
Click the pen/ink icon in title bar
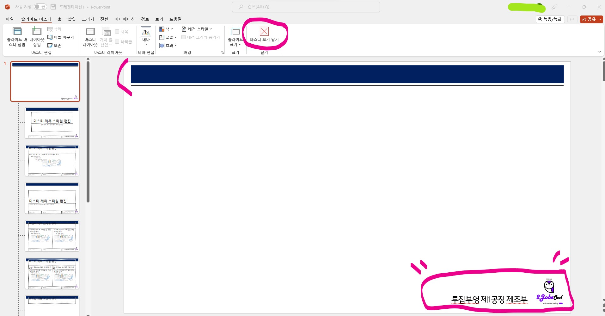(x=554, y=7)
